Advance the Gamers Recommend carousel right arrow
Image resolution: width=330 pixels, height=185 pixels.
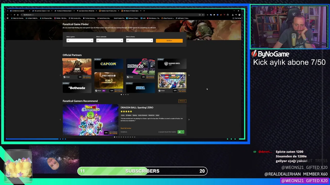pyautogui.click(x=189, y=119)
